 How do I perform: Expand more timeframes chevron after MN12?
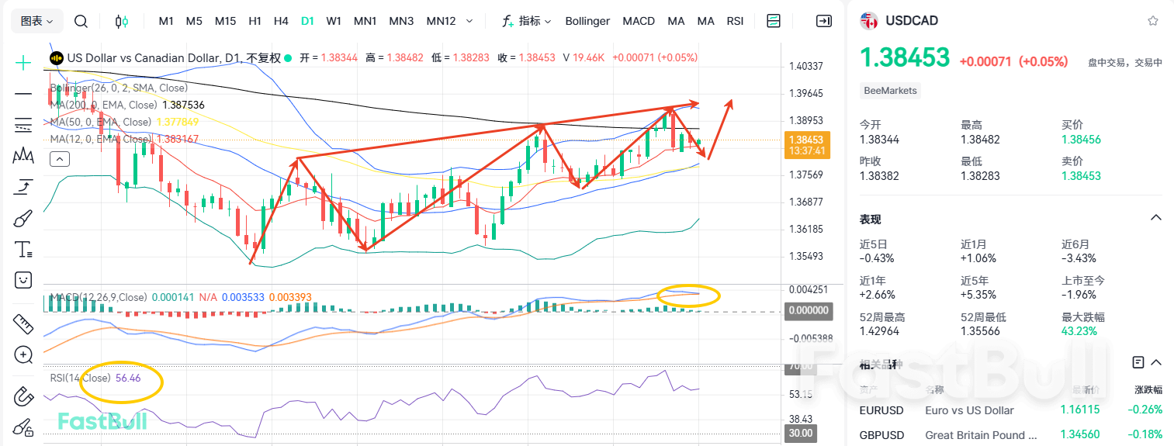(x=469, y=21)
